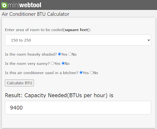Click the Air Conditioner BTU Calculator heading

(x=36, y=14)
